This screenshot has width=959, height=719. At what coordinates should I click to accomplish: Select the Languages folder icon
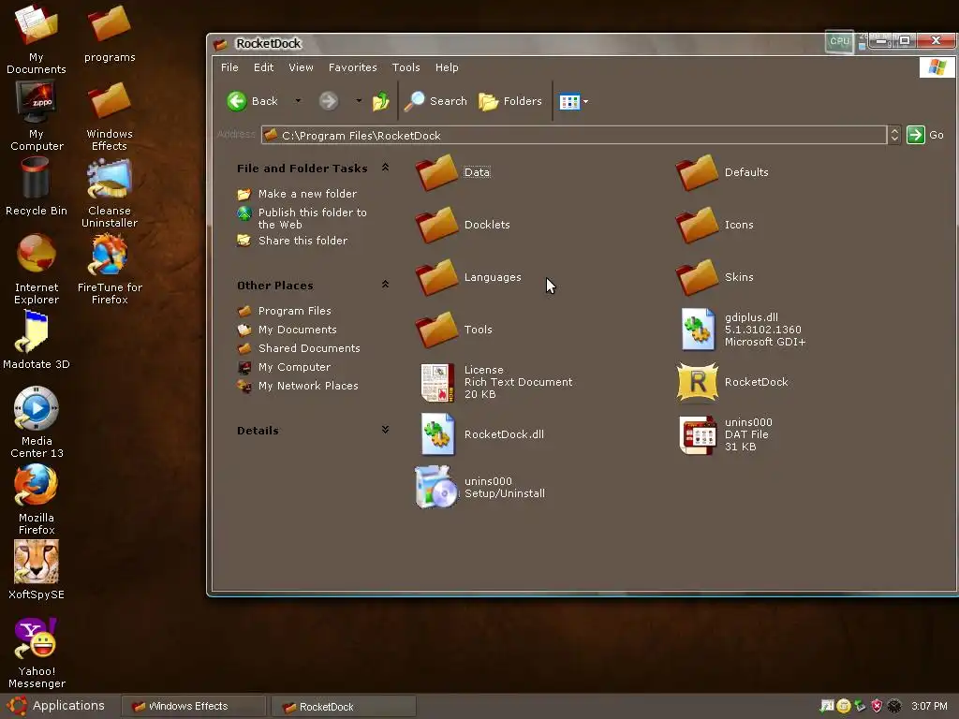(437, 277)
